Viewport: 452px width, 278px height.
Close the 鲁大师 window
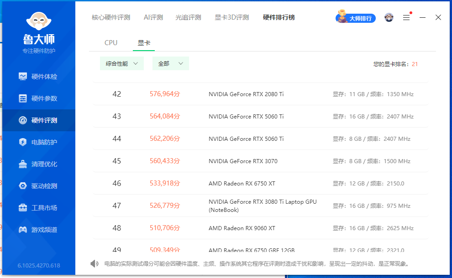tap(438, 18)
